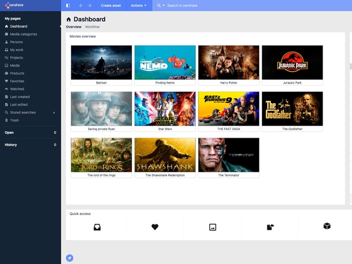Switch to the Overview tab
The width and height of the screenshot is (352, 264).
(74, 26)
